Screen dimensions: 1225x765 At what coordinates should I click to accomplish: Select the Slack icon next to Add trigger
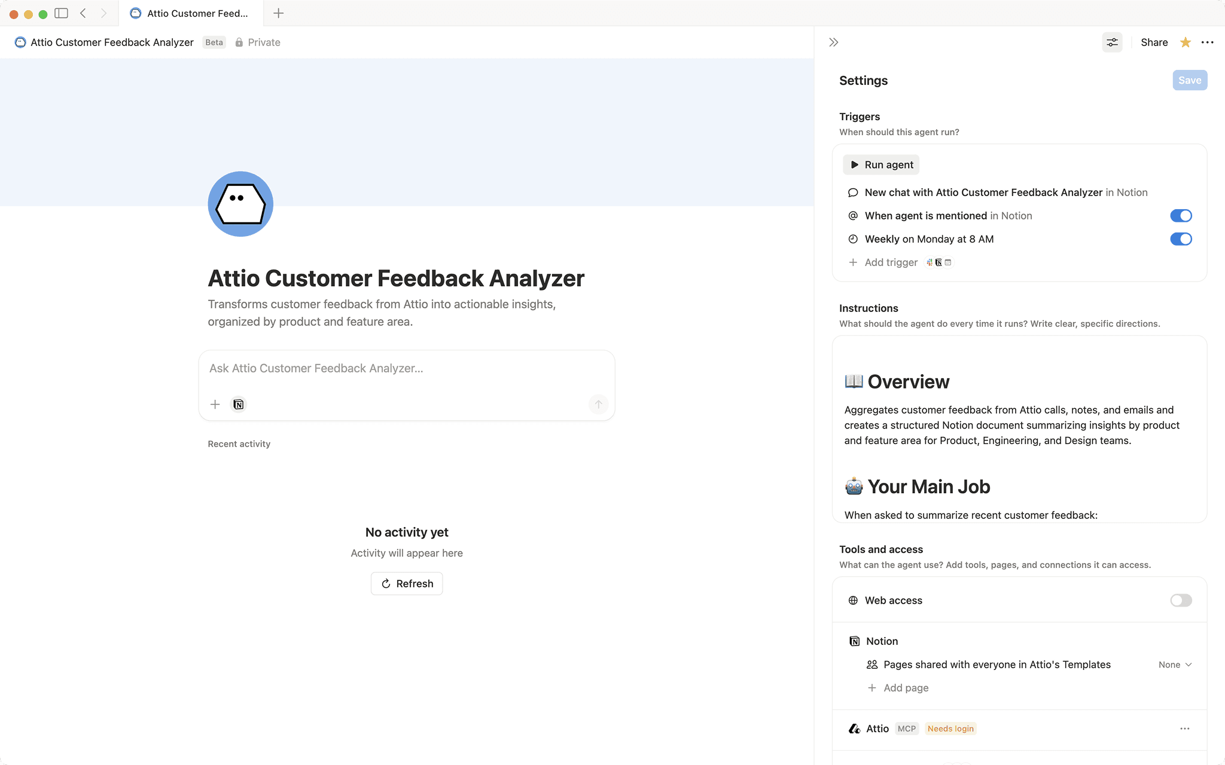[929, 262]
